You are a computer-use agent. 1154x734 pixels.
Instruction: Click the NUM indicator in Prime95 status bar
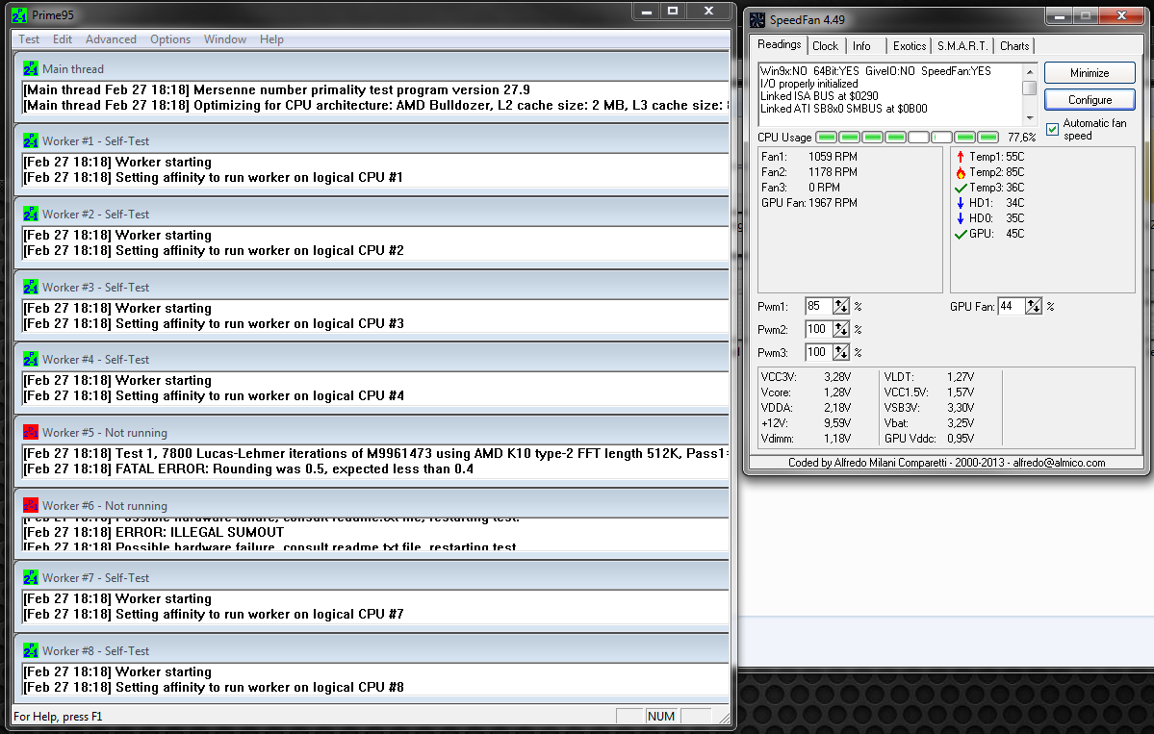click(661, 717)
